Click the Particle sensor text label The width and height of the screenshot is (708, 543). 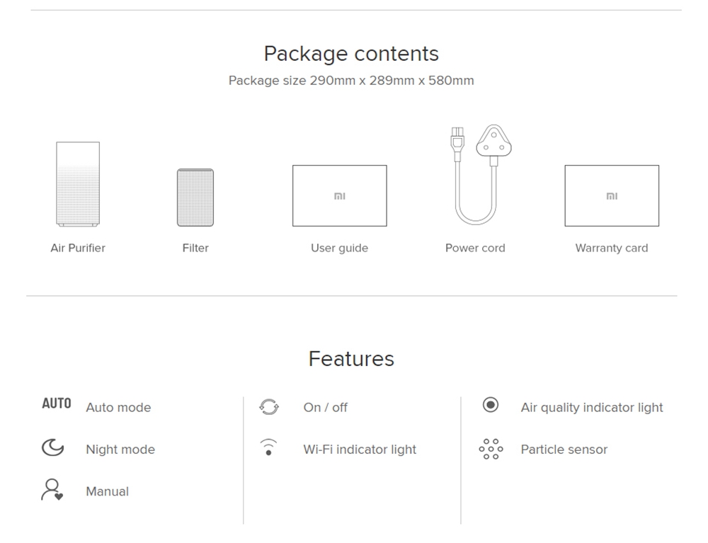coord(564,450)
